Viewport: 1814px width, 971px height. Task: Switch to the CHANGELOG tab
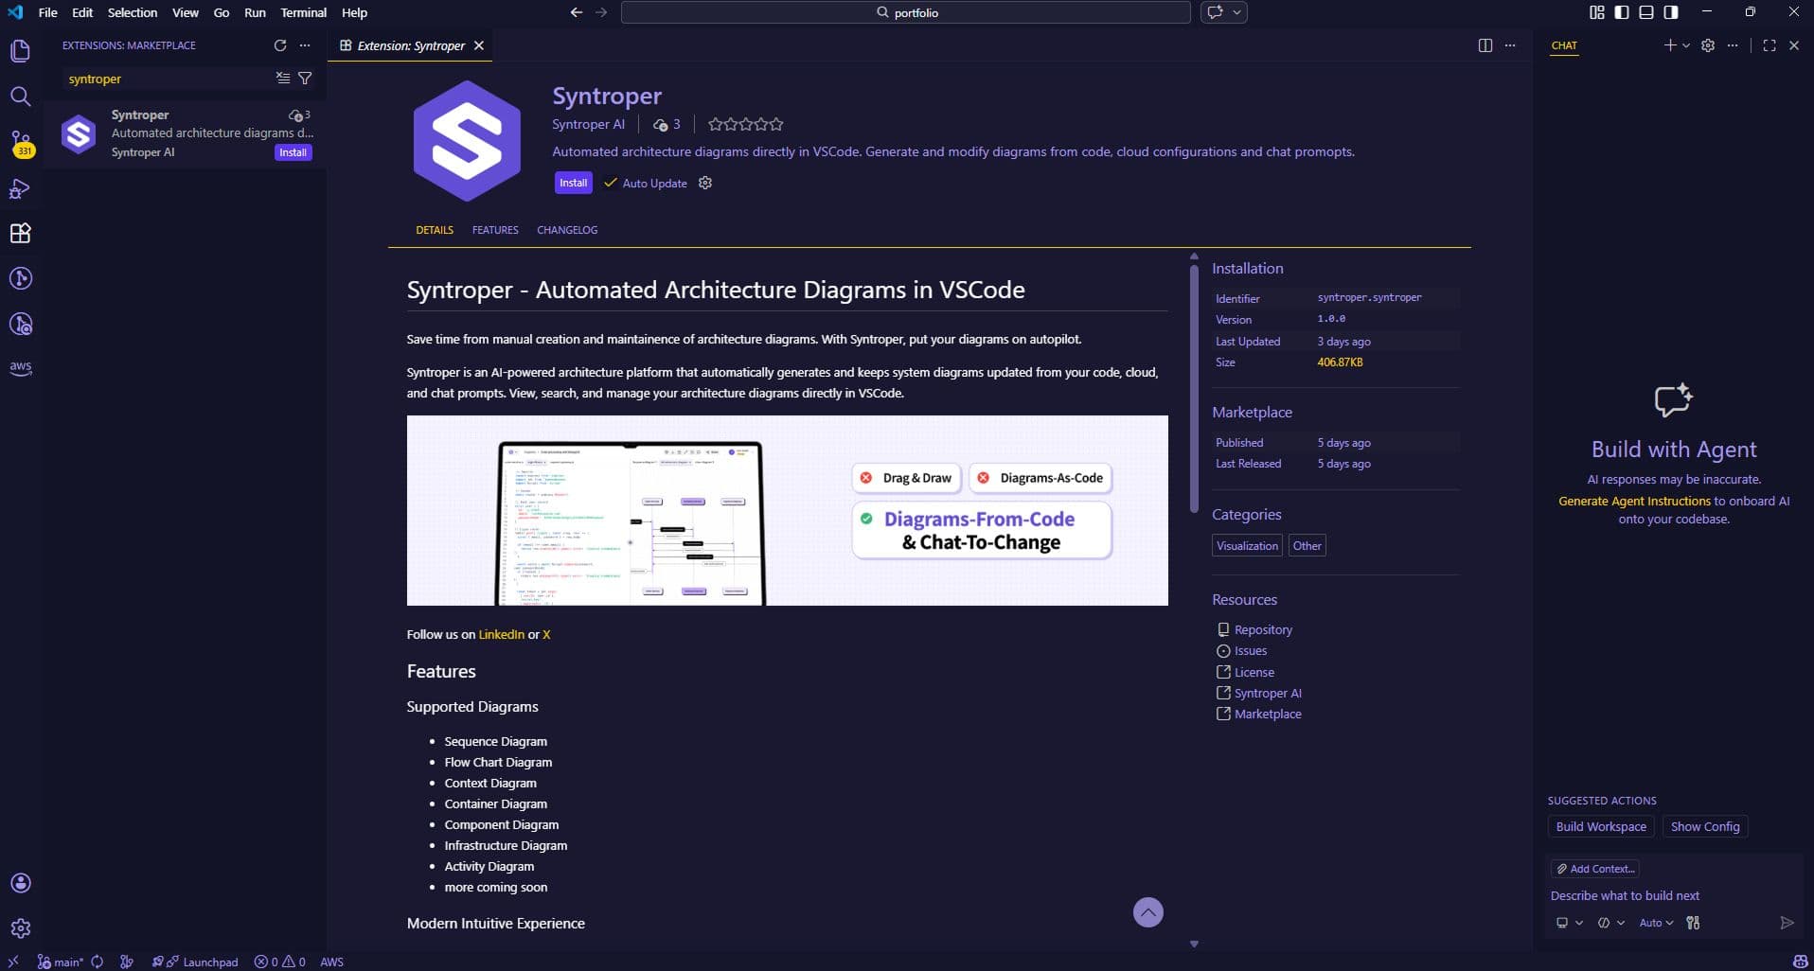(566, 230)
